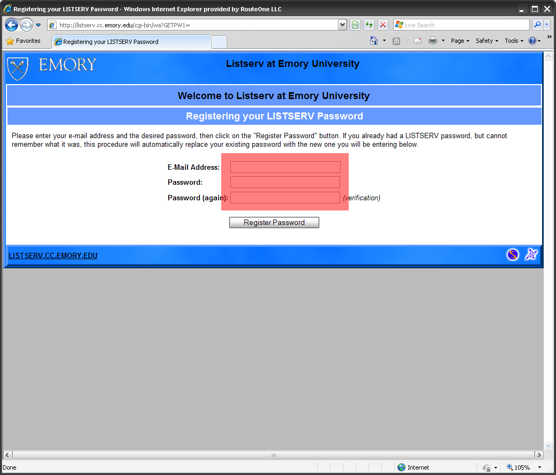Click the status bar security lock icon
556x475 pixels.
tap(486, 468)
